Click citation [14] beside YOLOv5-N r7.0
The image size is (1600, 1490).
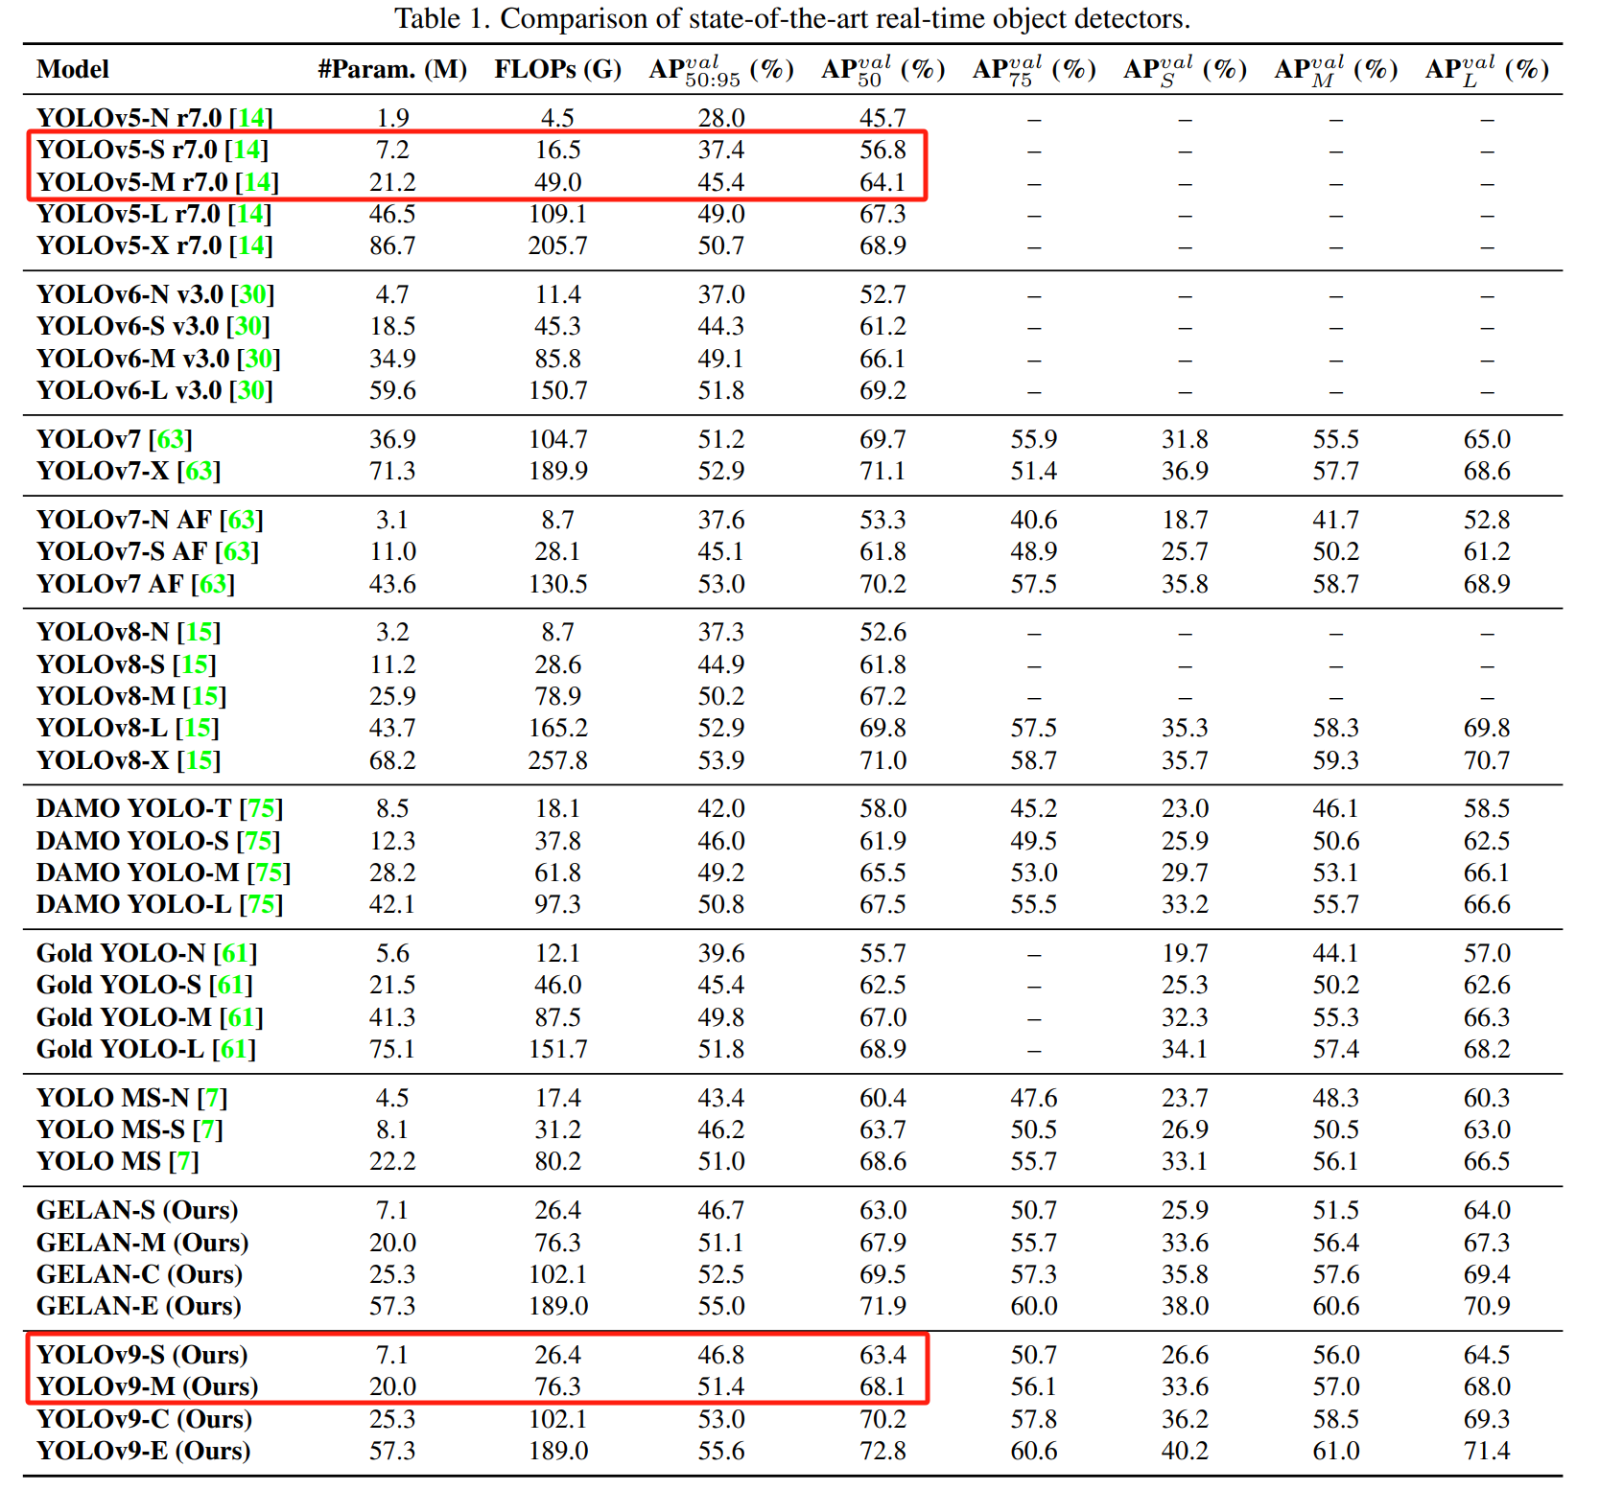click(252, 117)
